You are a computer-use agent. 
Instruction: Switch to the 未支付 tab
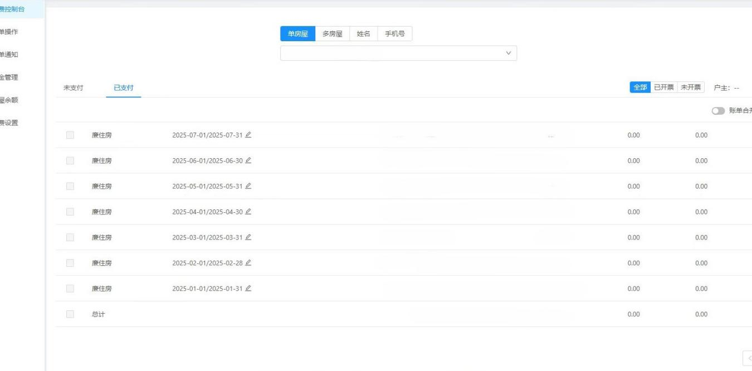coord(74,87)
